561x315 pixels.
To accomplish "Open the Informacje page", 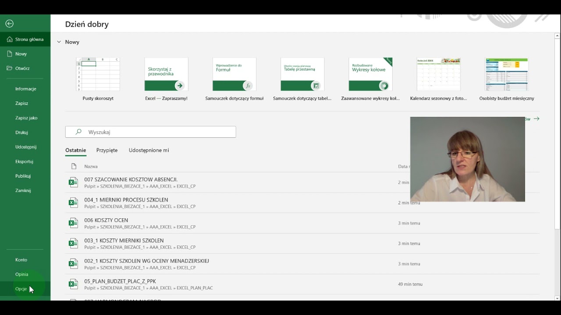I will 25,89.
